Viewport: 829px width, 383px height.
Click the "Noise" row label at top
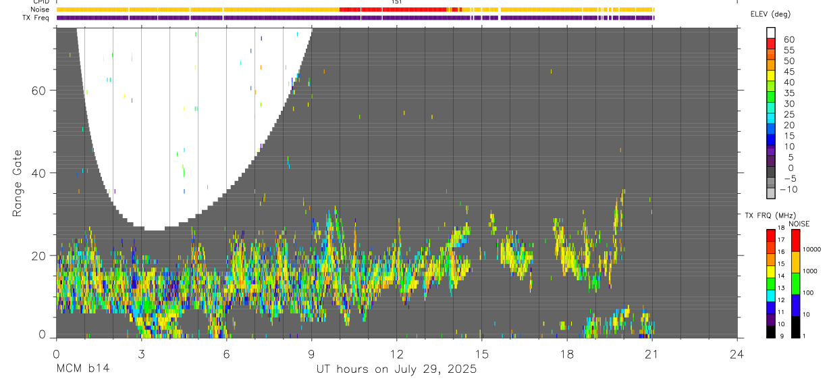coord(41,9)
